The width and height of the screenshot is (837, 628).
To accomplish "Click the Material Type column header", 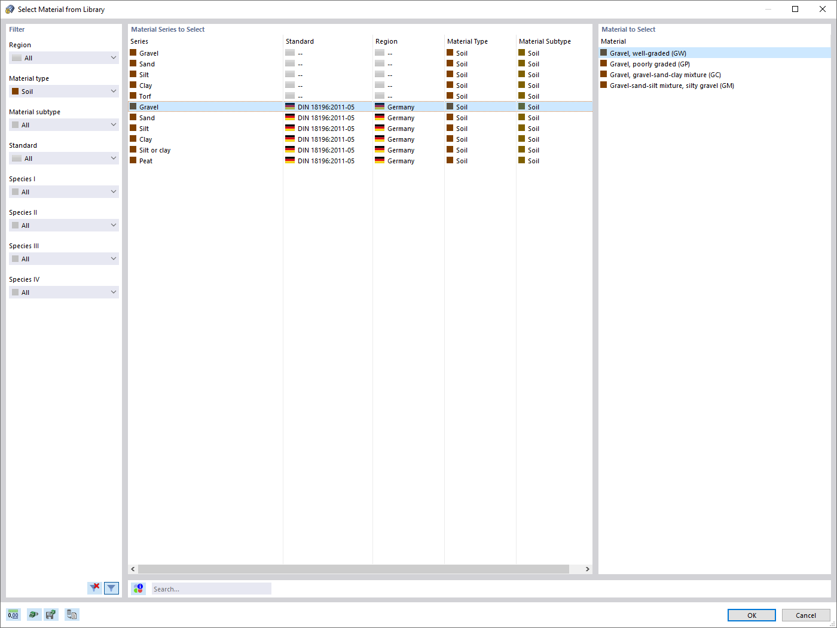I will click(481, 41).
